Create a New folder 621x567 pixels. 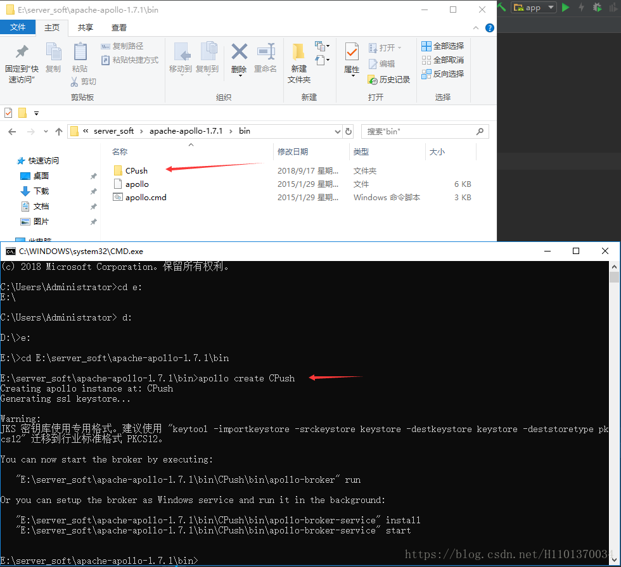point(299,63)
